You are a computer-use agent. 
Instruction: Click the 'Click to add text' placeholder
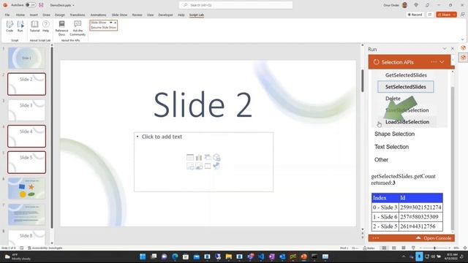pyautogui.click(x=162, y=137)
